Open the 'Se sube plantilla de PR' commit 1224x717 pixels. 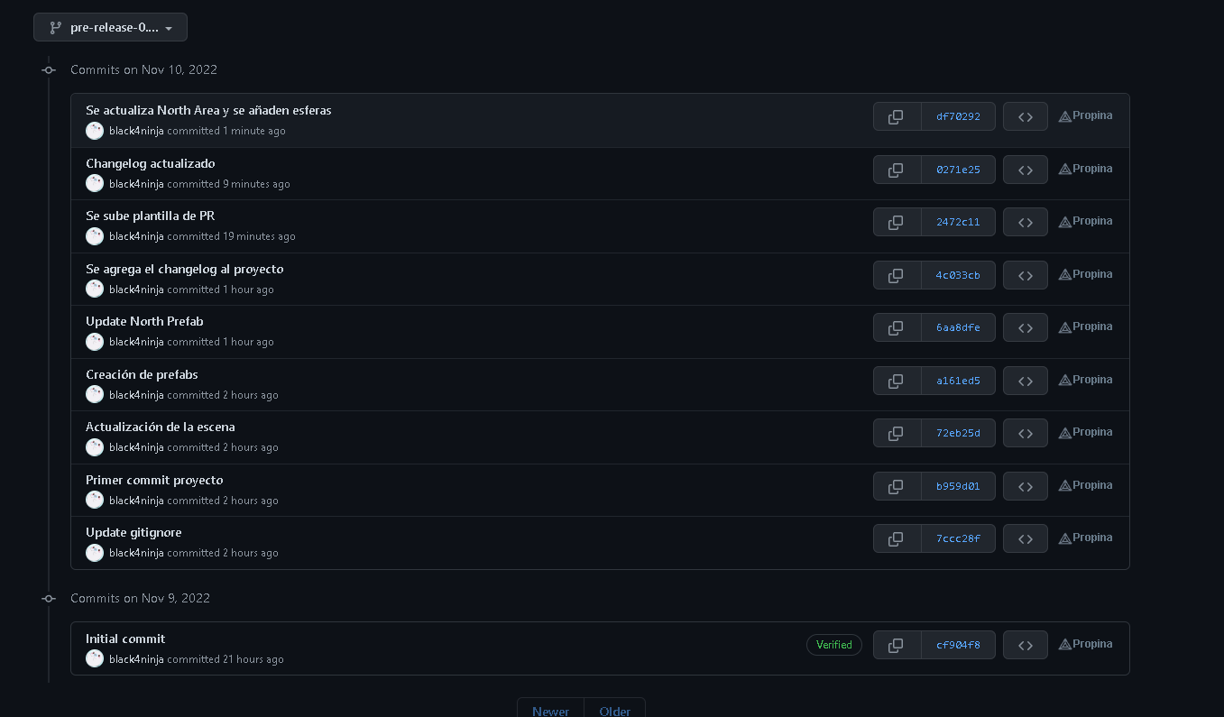150,216
